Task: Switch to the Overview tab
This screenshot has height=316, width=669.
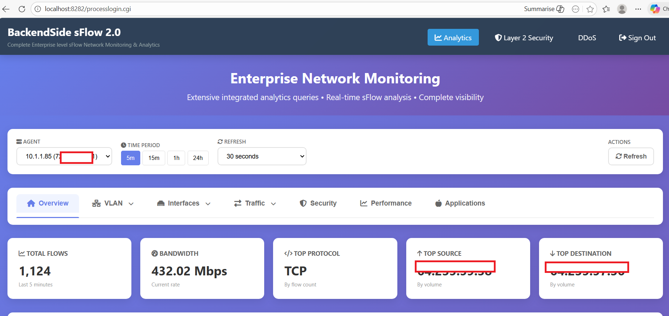Action: point(48,203)
